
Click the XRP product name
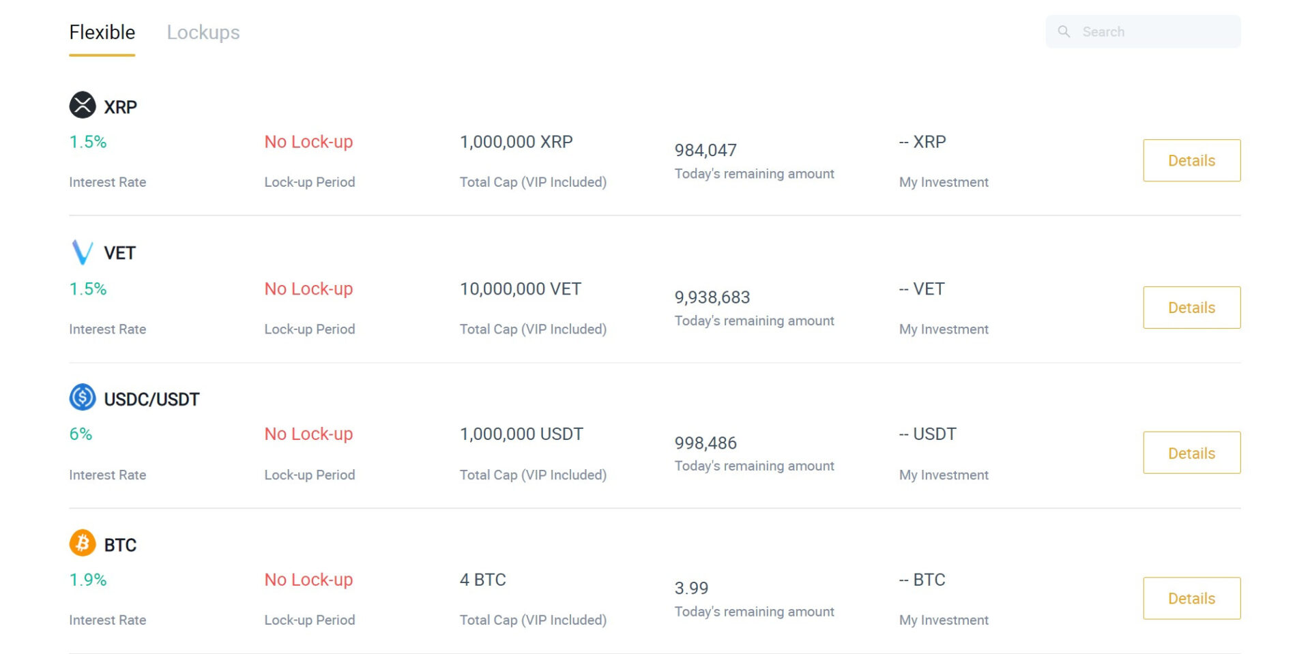(x=120, y=107)
